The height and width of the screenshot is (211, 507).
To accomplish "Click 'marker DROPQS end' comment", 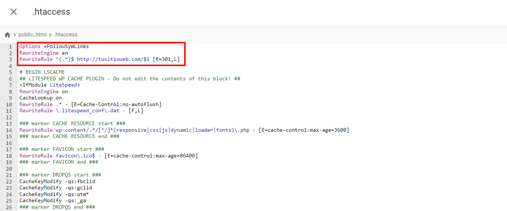I will point(57,207).
